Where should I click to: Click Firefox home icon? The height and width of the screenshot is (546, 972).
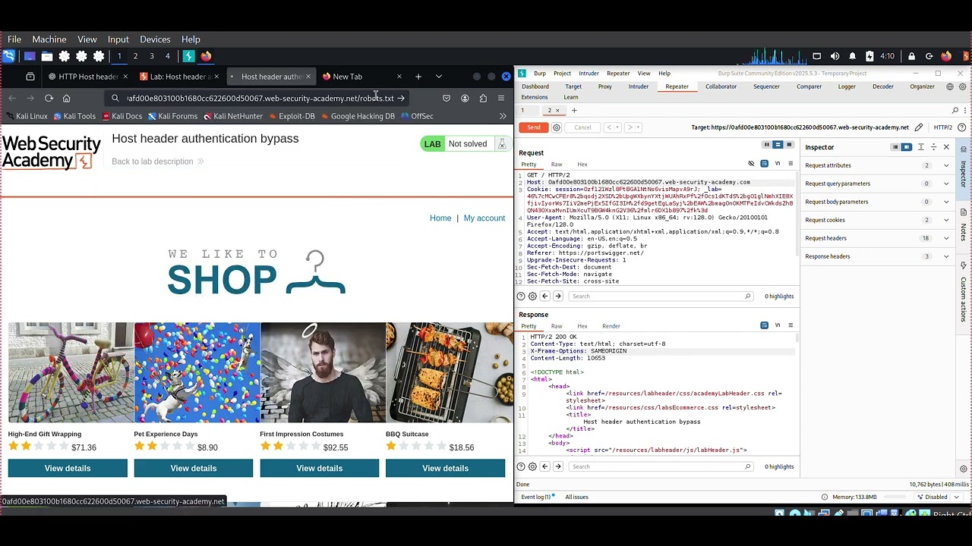click(67, 98)
